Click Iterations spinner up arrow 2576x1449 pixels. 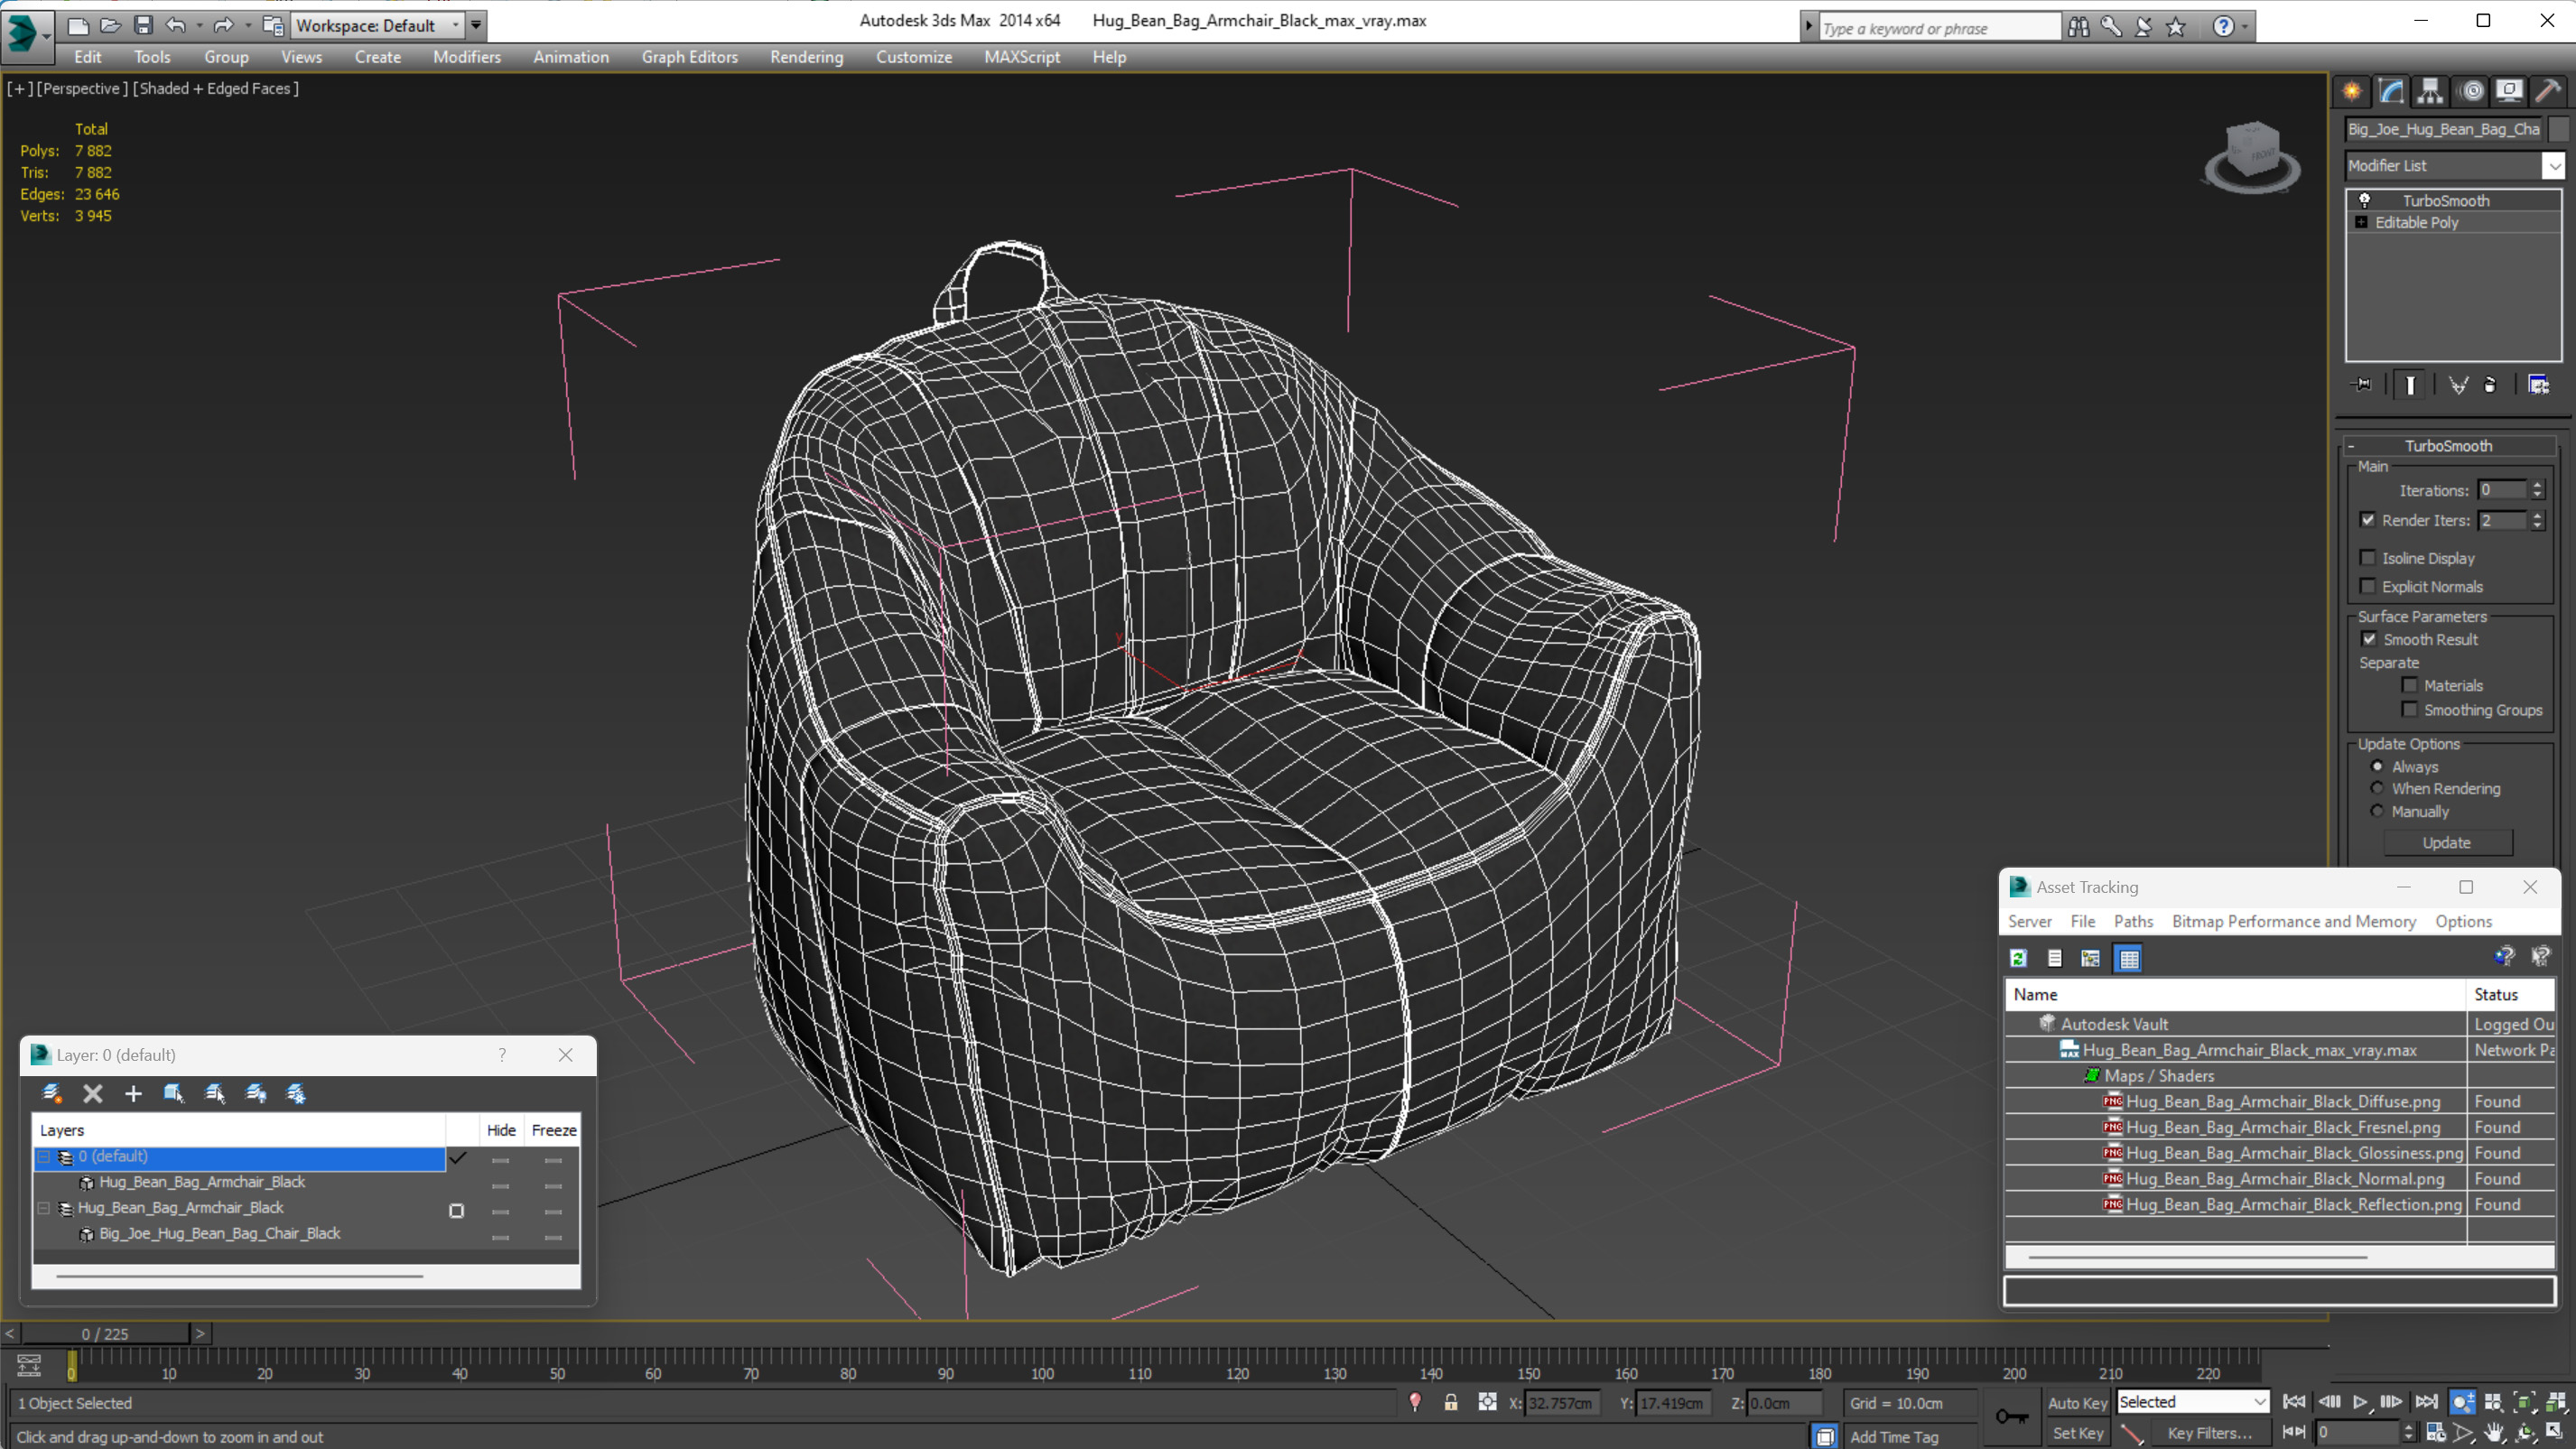point(2537,485)
